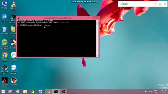The height and width of the screenshot is (94, 168).
Task: Open Telegram desktop shortcut
Action: [4, 18]
